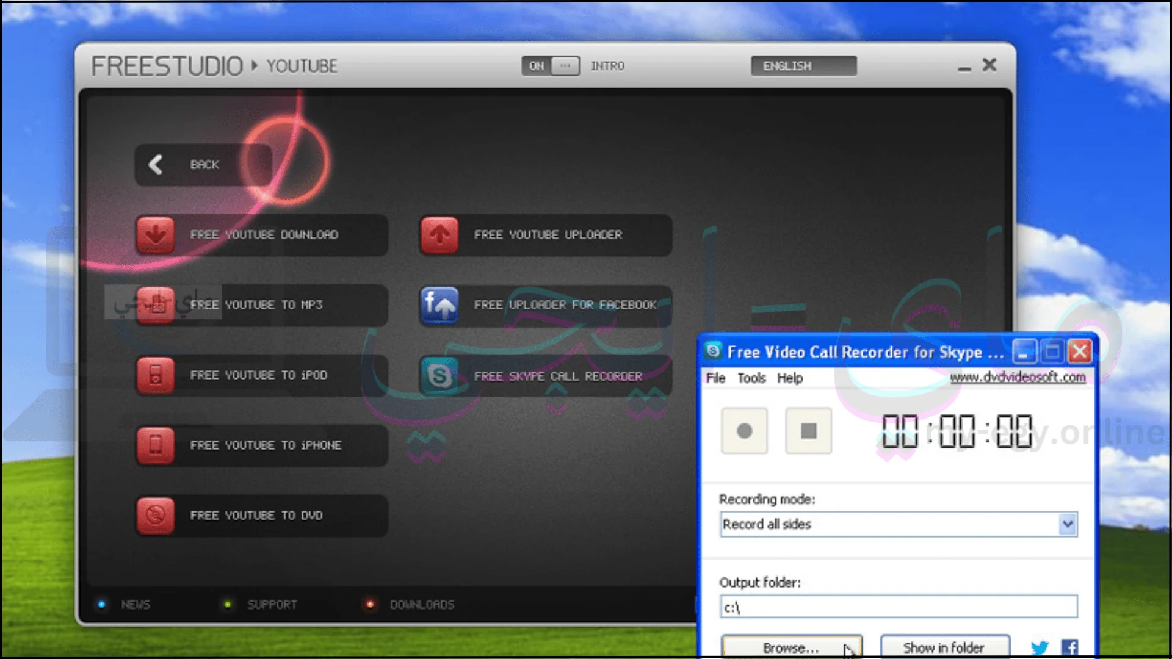
Task: Start recording with the round record button
Action: [x=744, y=431]
